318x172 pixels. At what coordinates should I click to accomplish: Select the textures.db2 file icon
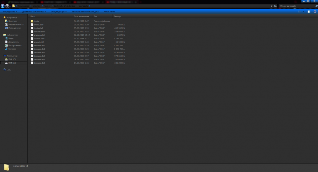click(x=32, y=52)
